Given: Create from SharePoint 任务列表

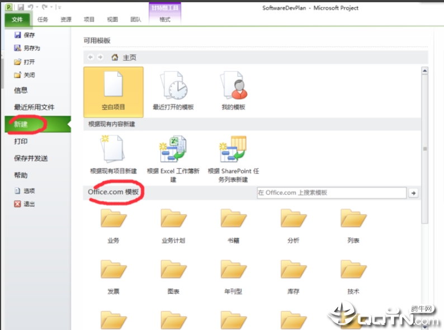Looking at the screenshot, I should point(233,155).
